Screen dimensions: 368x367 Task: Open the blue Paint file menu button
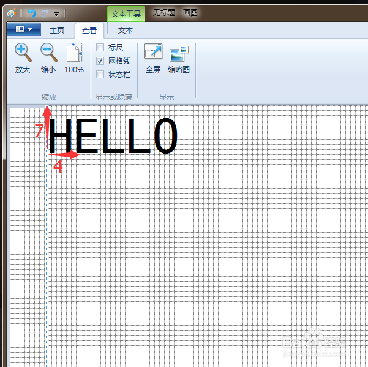tap(24, 29)
